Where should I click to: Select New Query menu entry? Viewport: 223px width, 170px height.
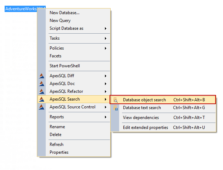click(74, 21)
